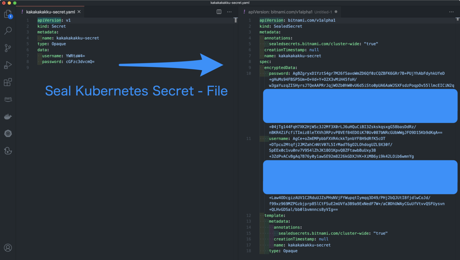Screen dimensions: 460x260
Task: Select the rubber duck extension icon
Action: (x=8, y=151)
